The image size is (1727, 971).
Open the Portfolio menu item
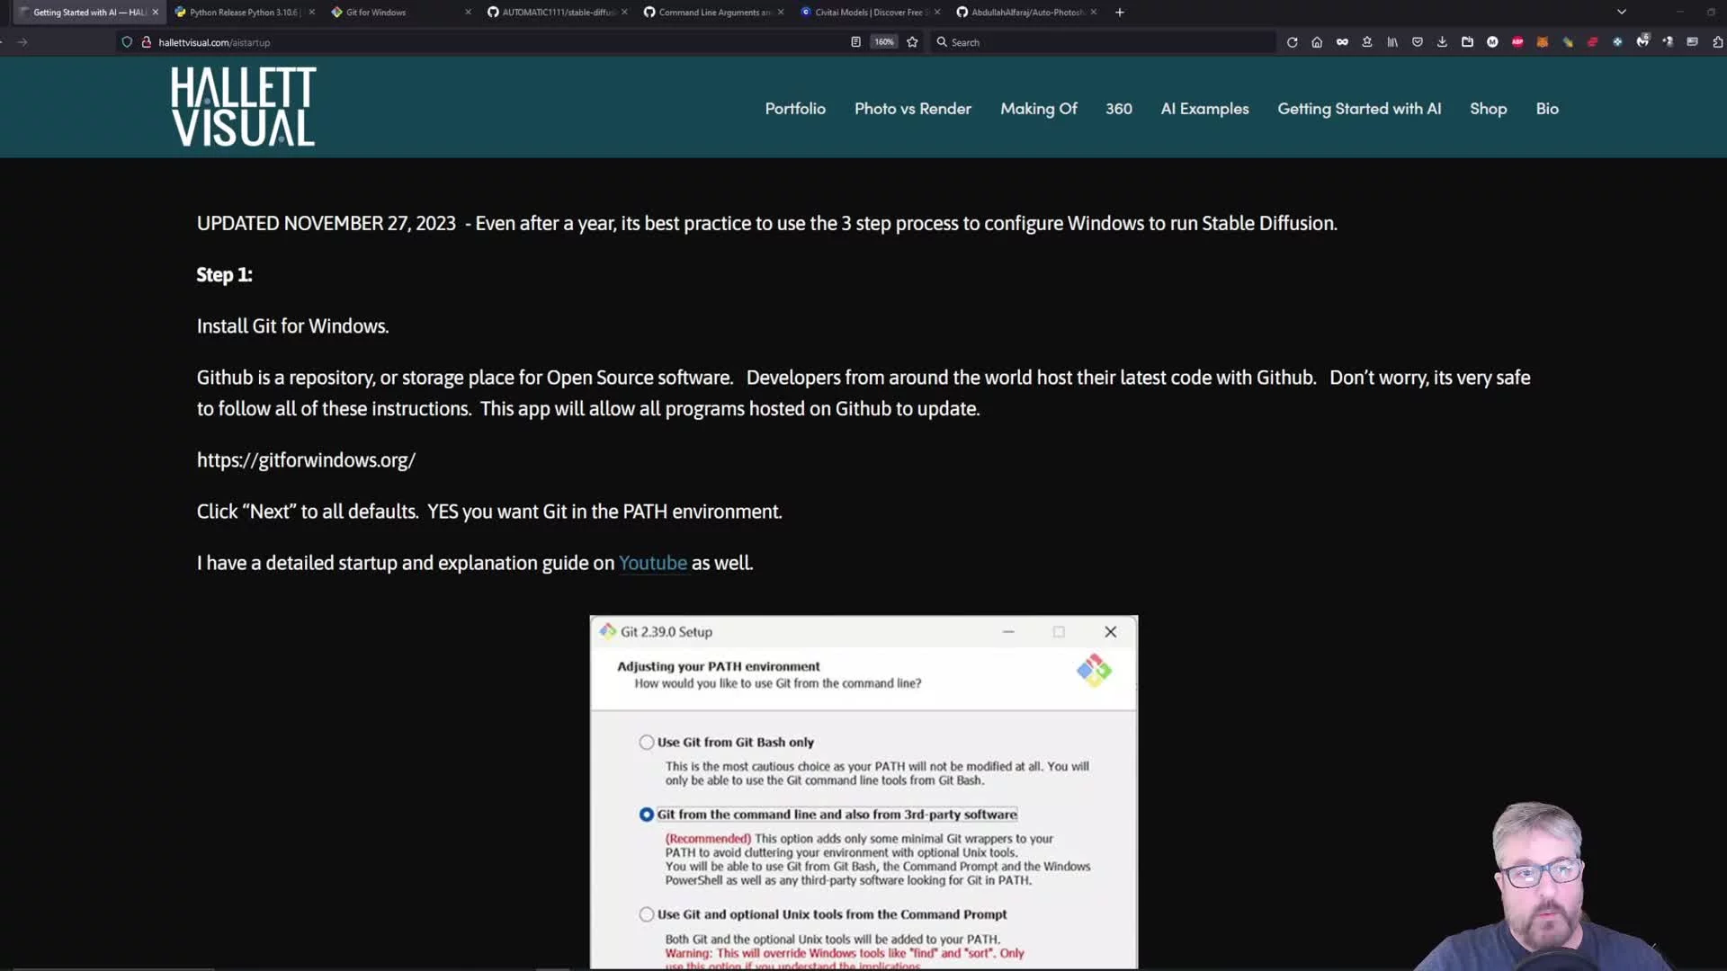pos(795,109)
